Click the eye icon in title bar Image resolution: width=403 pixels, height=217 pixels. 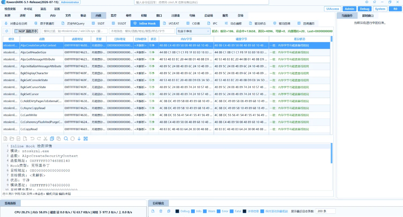point(367,2)
